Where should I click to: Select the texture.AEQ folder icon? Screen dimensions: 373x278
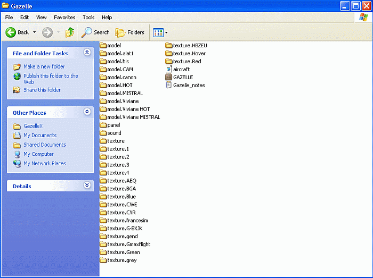tap(103, 181)
